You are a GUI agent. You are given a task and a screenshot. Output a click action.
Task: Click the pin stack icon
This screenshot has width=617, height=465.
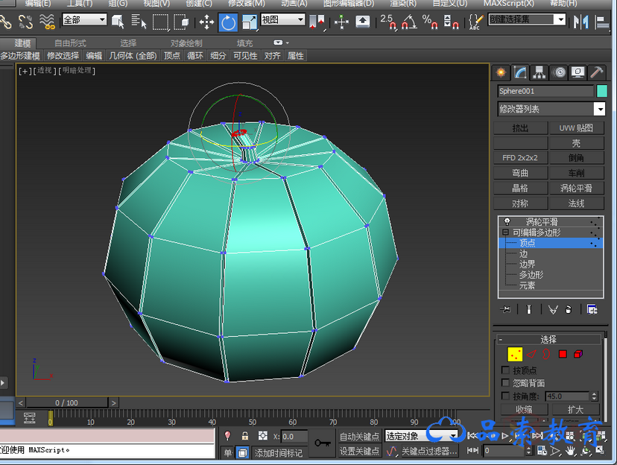[506, 309]
